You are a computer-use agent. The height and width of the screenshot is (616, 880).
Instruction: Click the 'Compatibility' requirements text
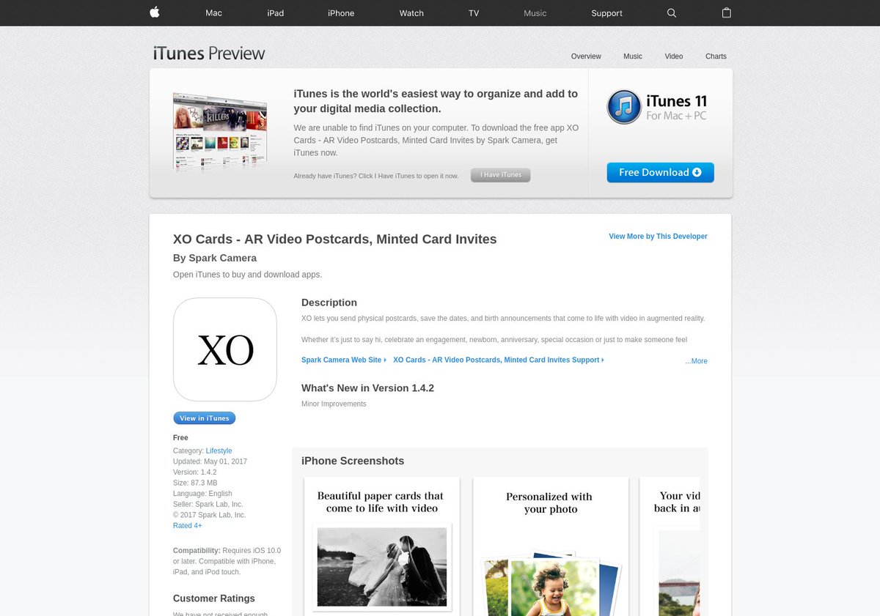(227, 561)
